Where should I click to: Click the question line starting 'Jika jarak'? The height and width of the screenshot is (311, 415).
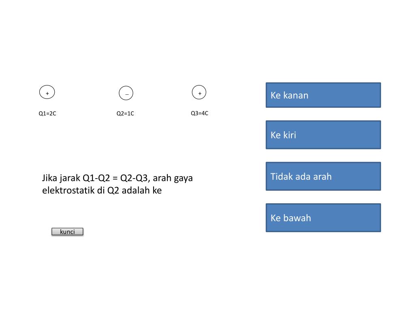point(117,178)
